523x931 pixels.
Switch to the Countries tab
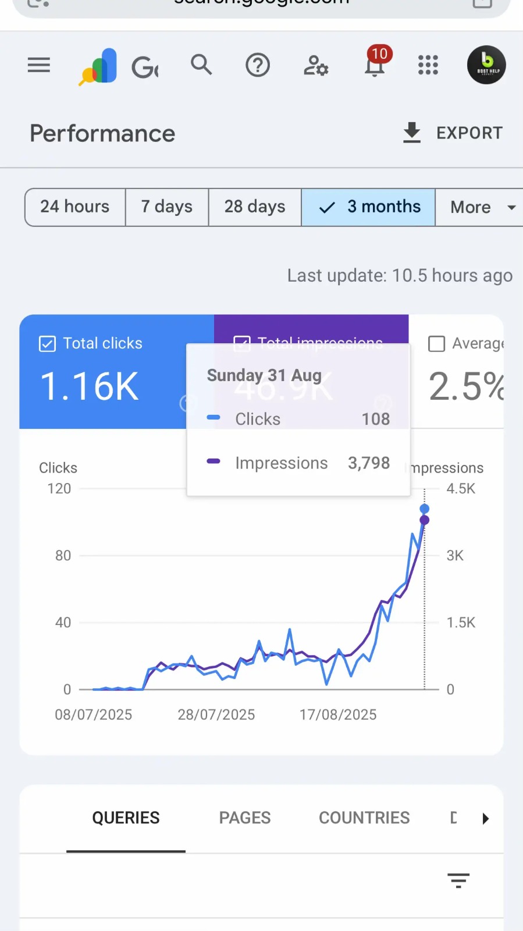364,818
